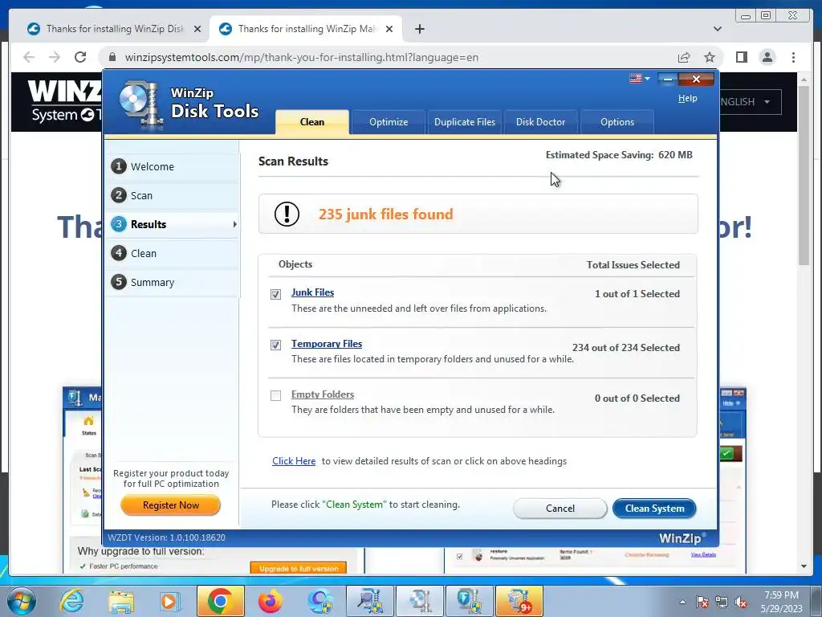Open the taskbar clock showing 7:59 PM
This screenshot has height=617, width=822.
[782, 601]
